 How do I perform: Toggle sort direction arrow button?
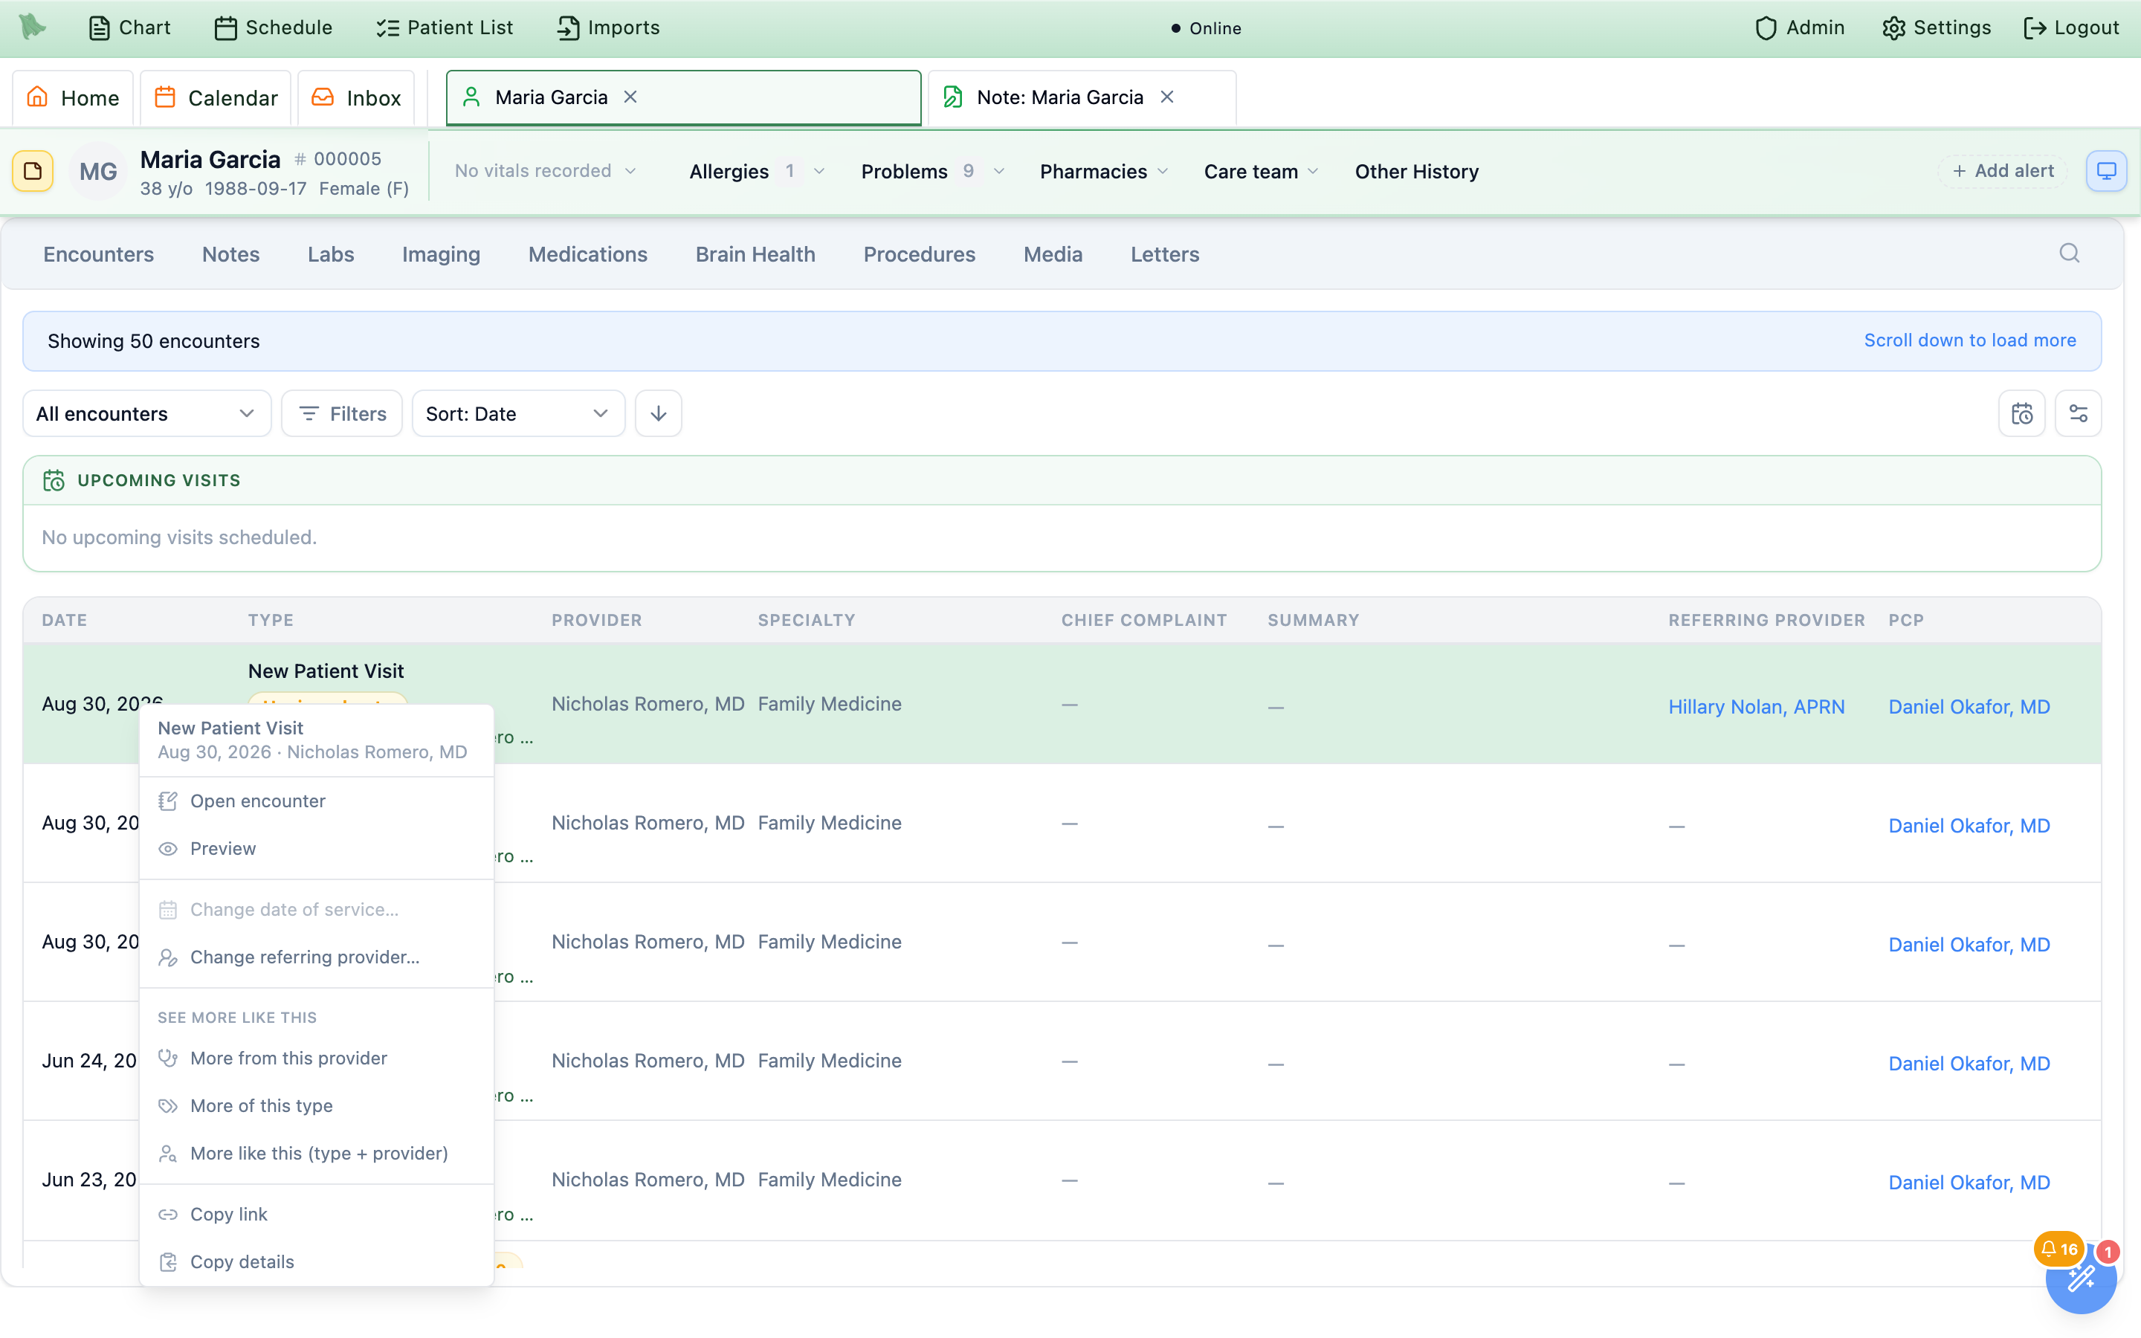click(x=658, y=413)
